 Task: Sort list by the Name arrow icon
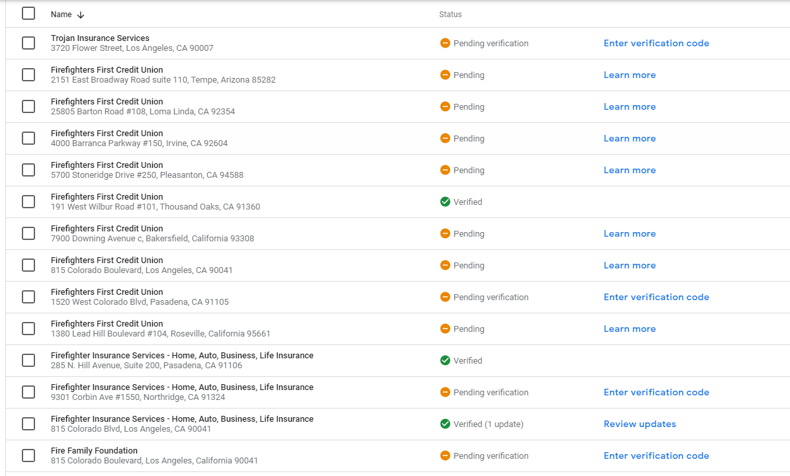[x=81, y=15]
